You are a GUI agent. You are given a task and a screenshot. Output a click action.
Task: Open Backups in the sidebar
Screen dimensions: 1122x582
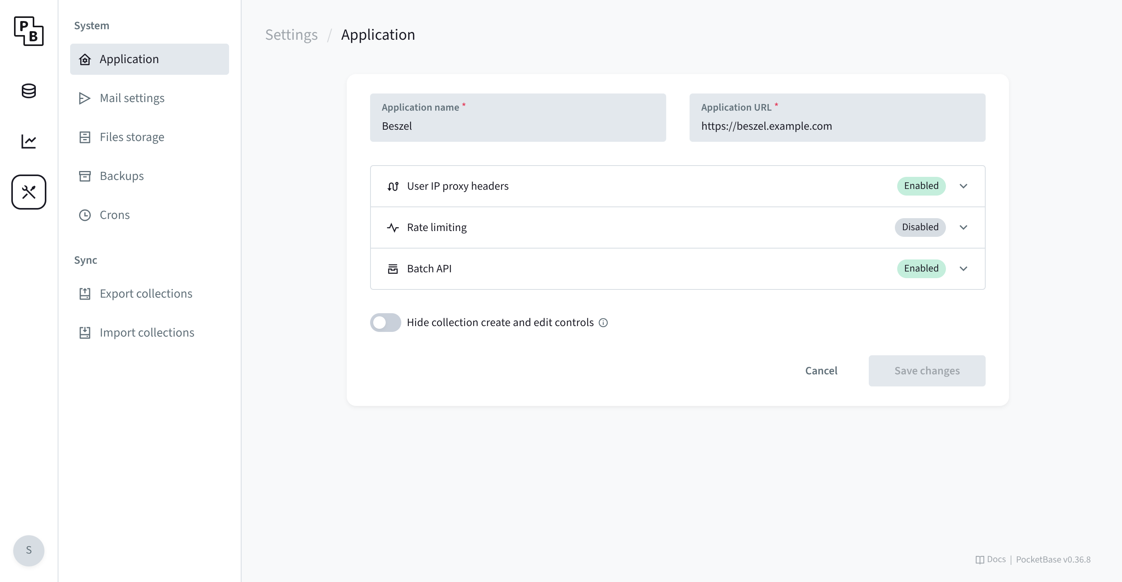coord(149,176)
